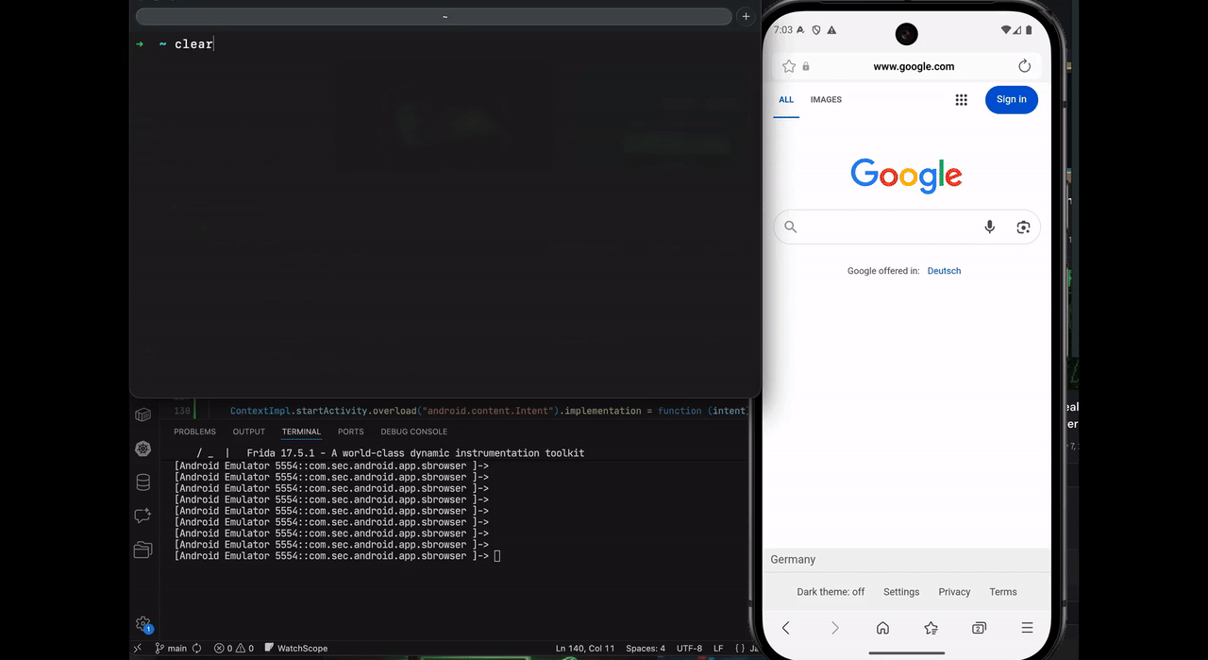
Task: Open the Kubernetes helm icon in sidebar
Action: pos(143,449)
